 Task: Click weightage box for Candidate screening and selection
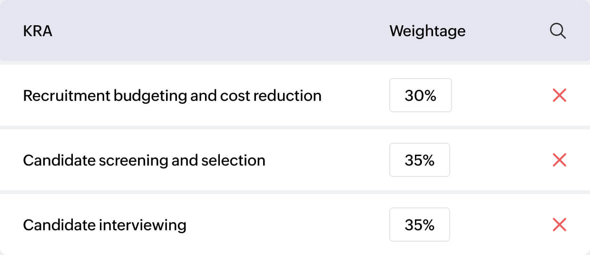pyautogui.click(x=419, y=160)
